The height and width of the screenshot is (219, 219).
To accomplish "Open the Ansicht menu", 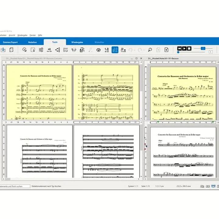I will 12,35.
